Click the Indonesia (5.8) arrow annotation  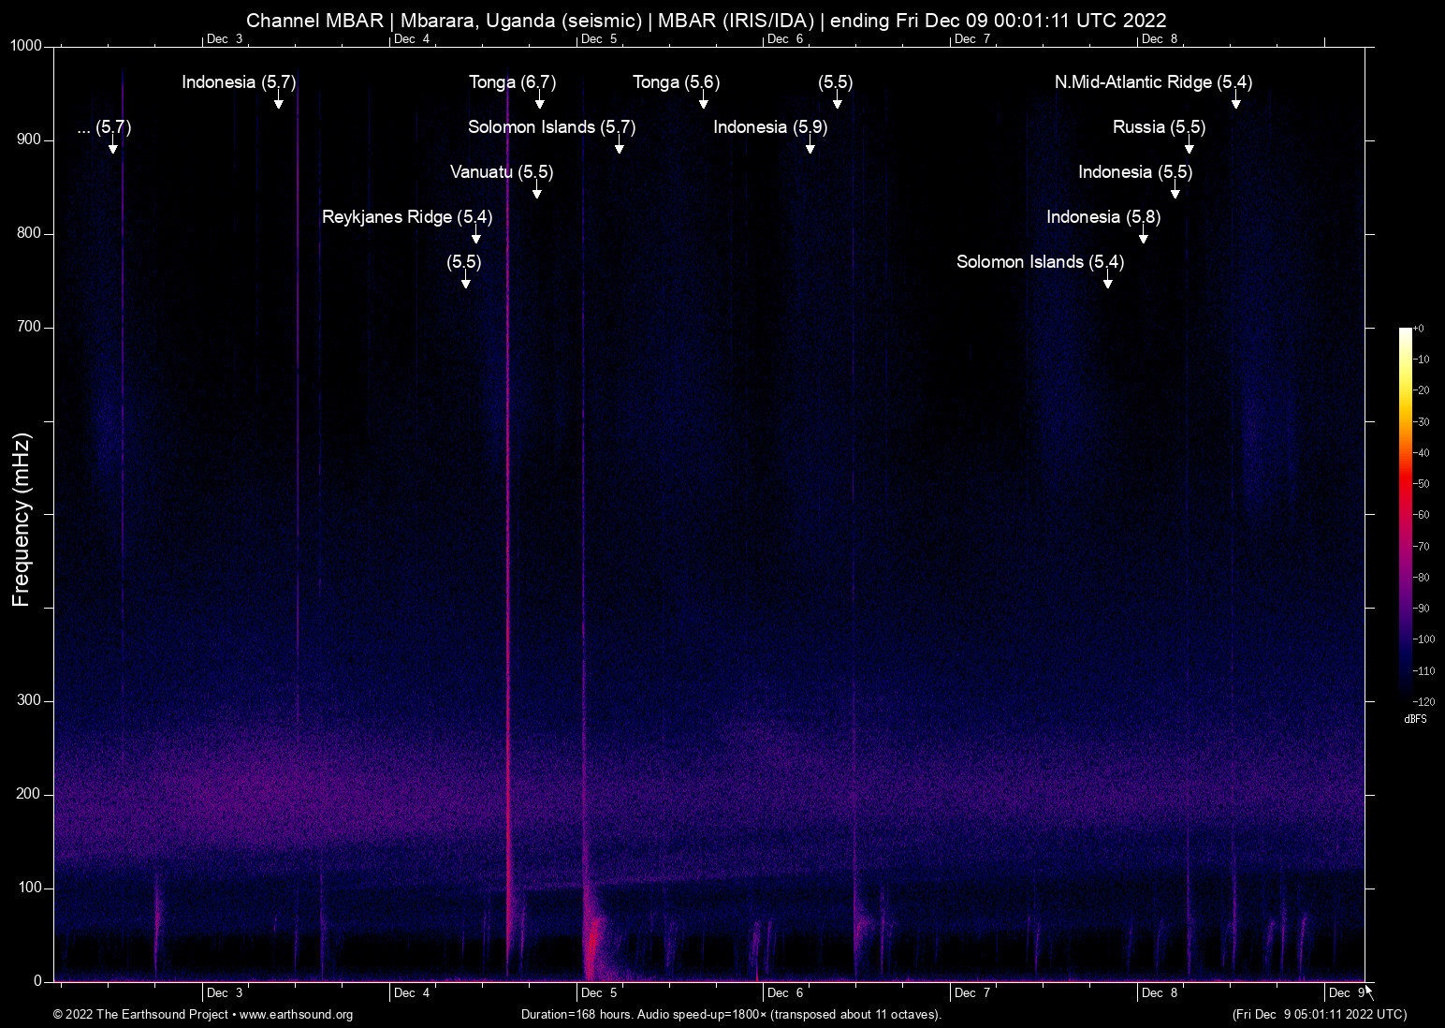coord(1102,217)
